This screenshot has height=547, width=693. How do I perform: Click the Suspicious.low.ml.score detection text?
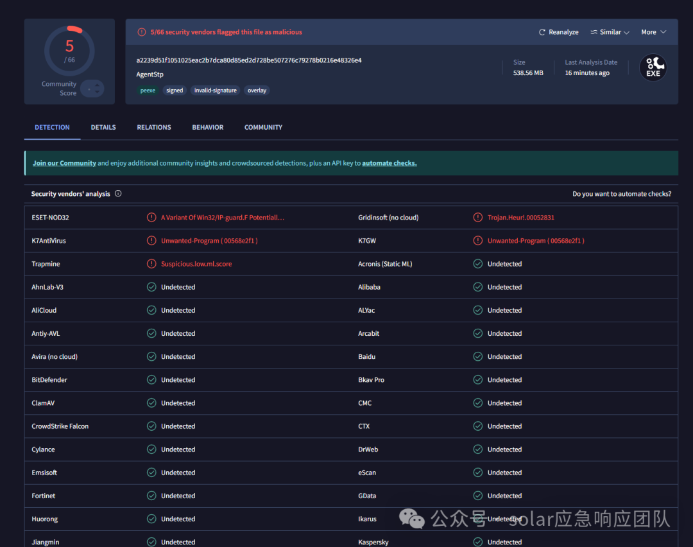coord(196,264)
